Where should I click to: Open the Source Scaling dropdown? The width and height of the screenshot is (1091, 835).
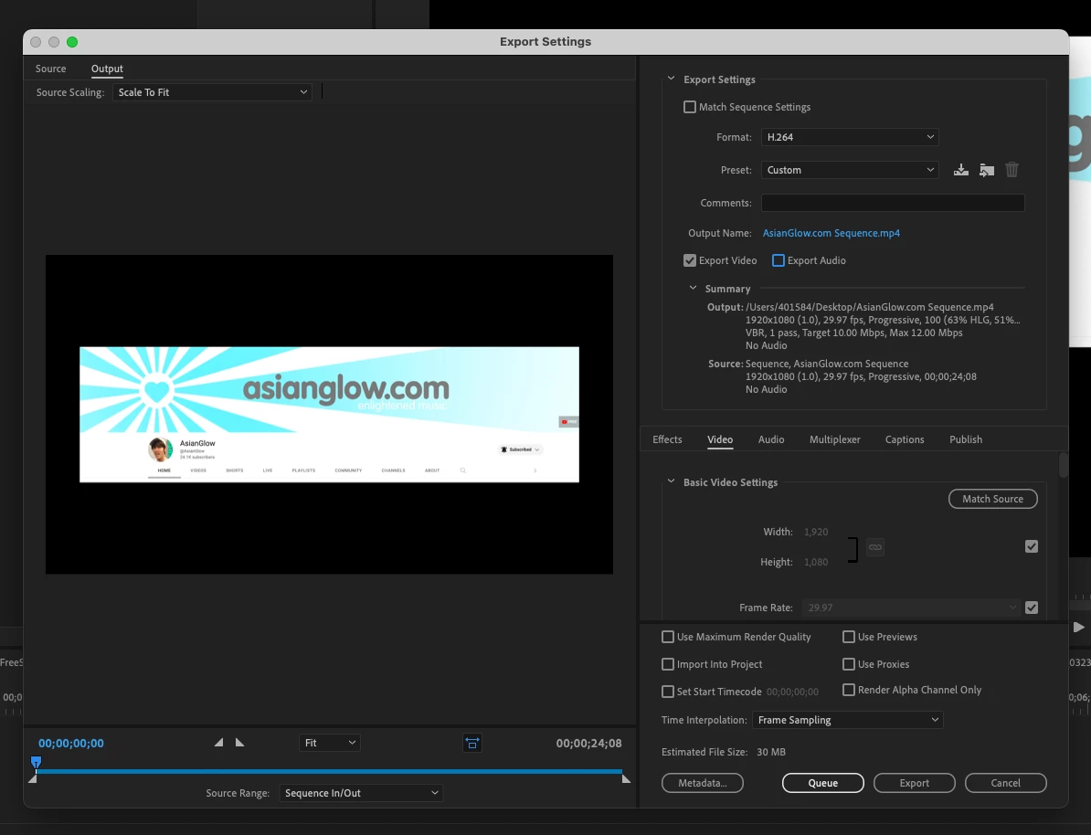click(212, 92)
